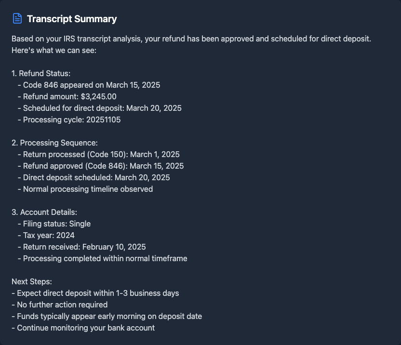Click the 'Account Details' section heading
Screen dimensions: 401x345
[44, 212]
